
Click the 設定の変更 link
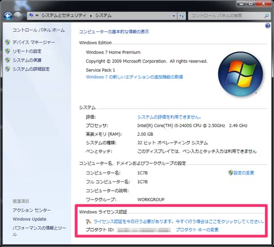click(244, 173)
